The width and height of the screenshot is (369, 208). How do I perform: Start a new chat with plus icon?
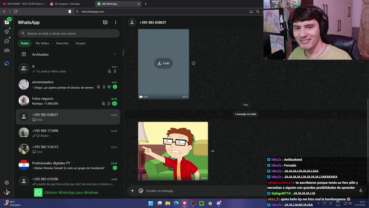105,22
